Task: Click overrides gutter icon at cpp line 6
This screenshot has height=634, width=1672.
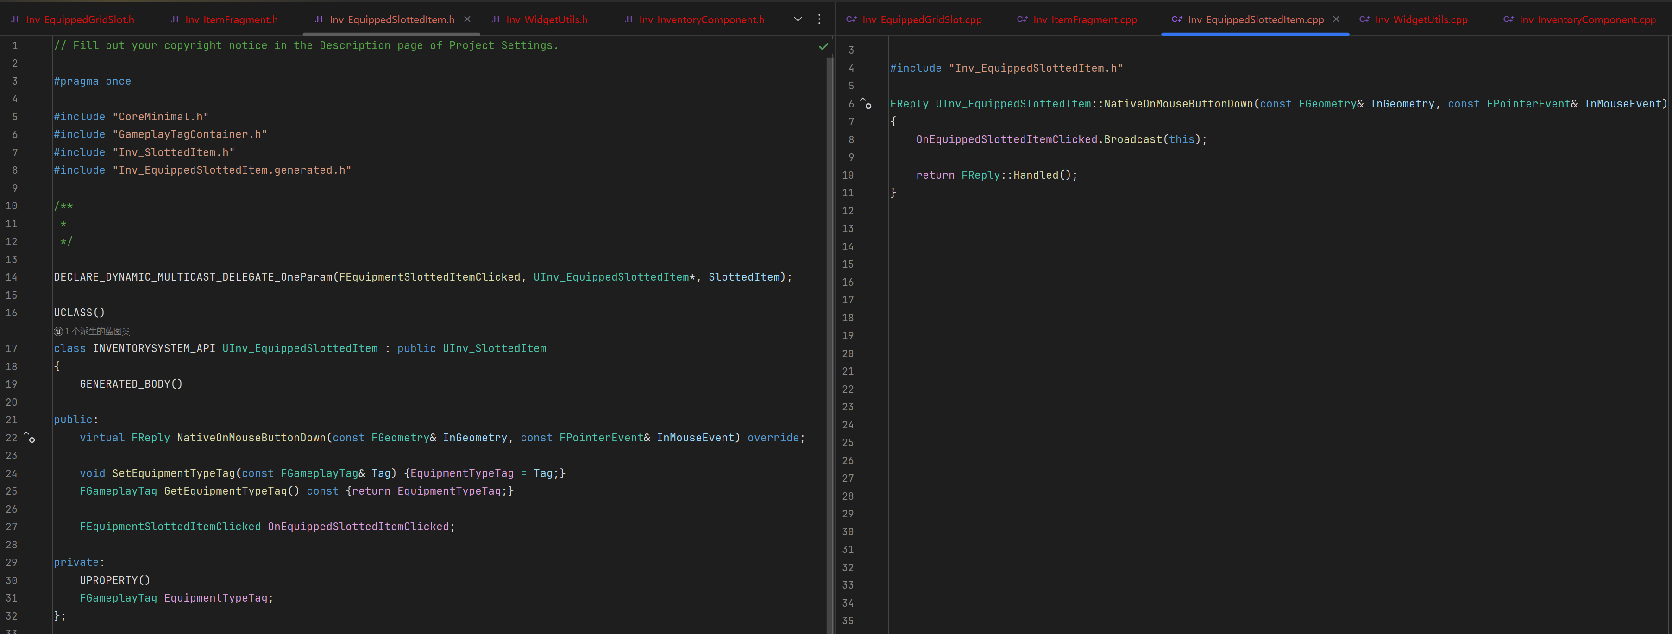Action: click(866, 104)
